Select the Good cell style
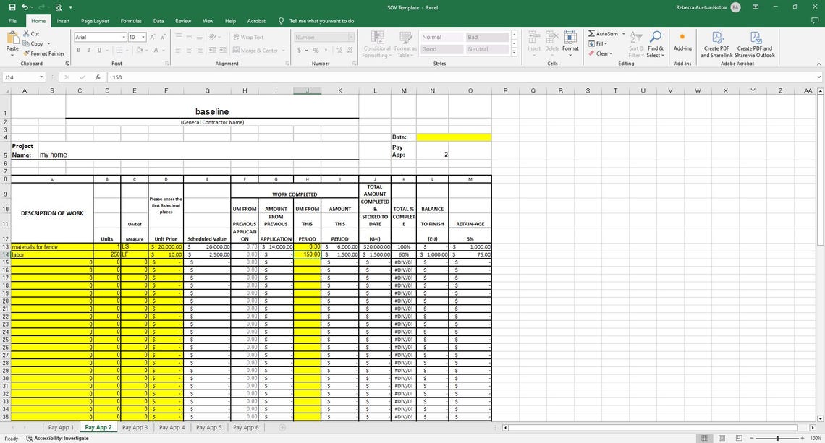The image size is (825, 443). click(441, 49)
